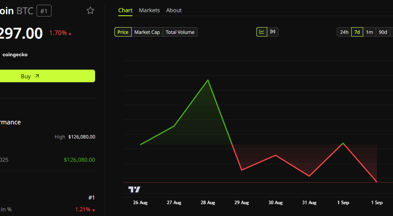Switch to line chart view icon
393x216 pixels.
[262, 32]
